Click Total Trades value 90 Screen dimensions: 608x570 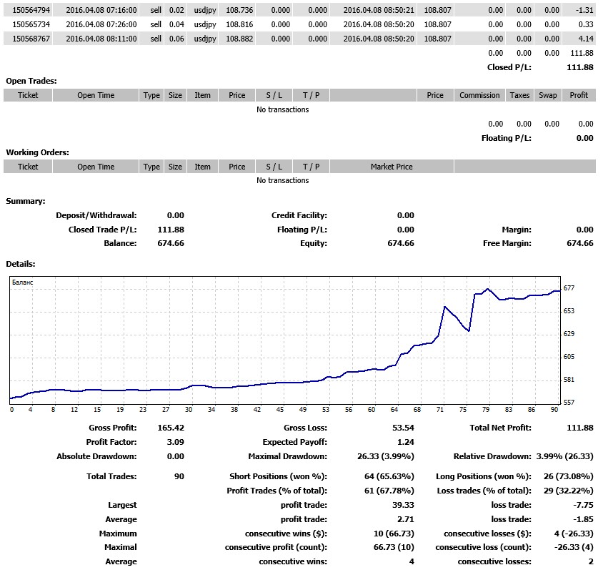click(179, 476)
